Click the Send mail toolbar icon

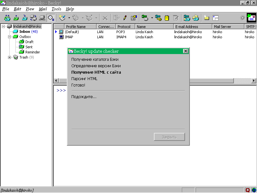16,18
